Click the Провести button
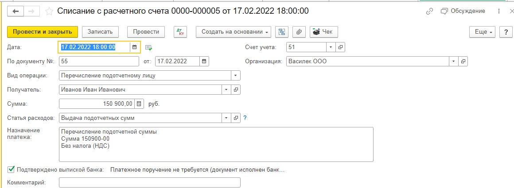The image size is (514, 188). click(x=146, y=32)
